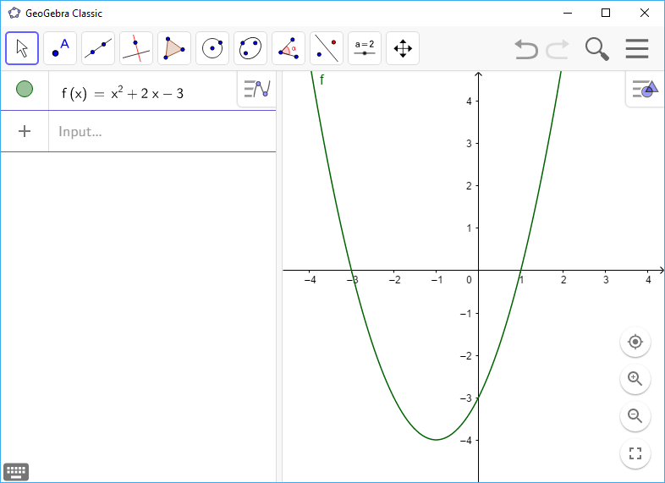Enter fullscreen mode
665x483 pixels.
[635, 453]
